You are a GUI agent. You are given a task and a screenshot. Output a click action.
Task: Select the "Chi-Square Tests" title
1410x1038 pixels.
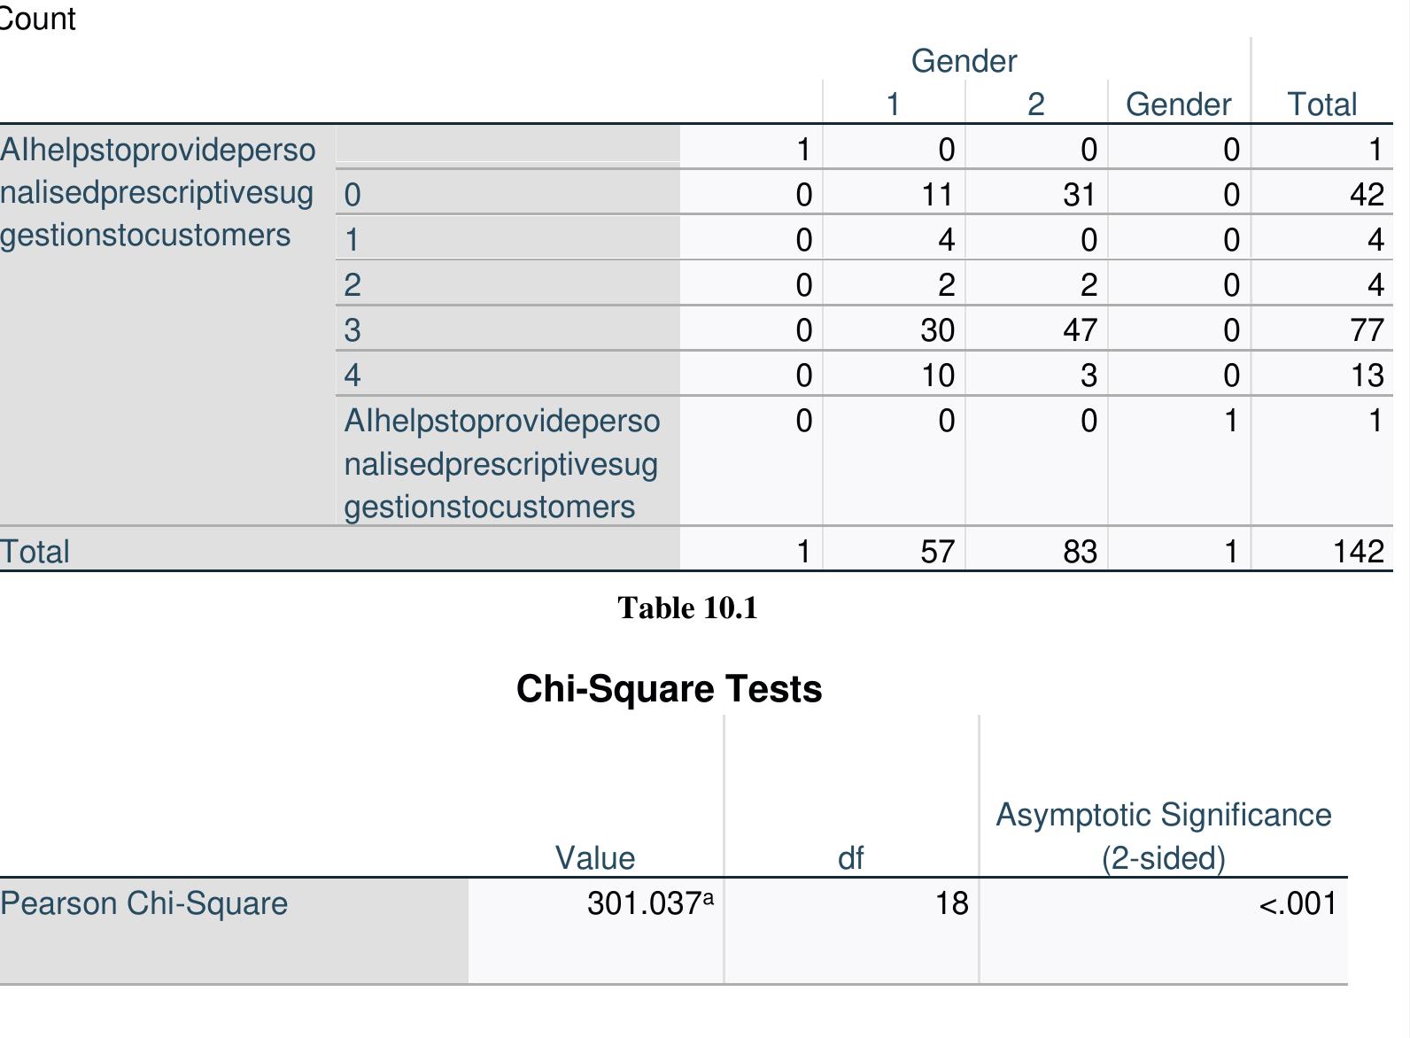(x=669, y=689)
